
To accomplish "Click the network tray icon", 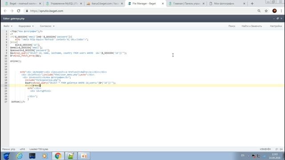I will coord(258,156).
